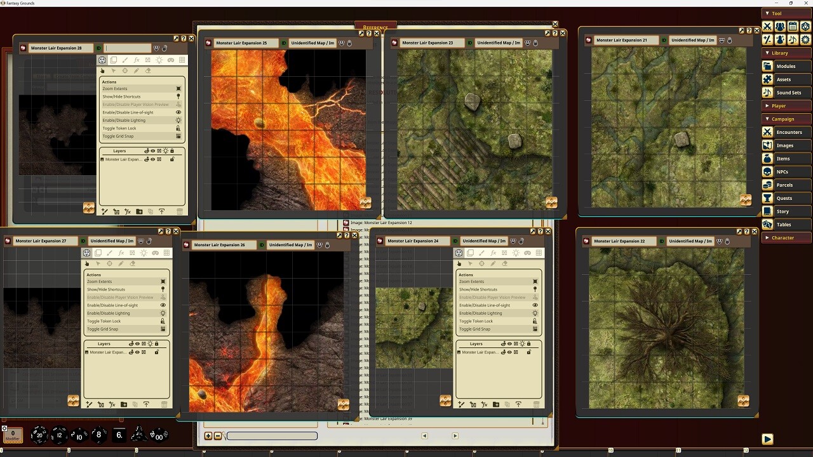Image resolution: width=813 pixels, height=457 pixels.
Task: Click the next page arrow in the Reference window
Action: [455, 436]
